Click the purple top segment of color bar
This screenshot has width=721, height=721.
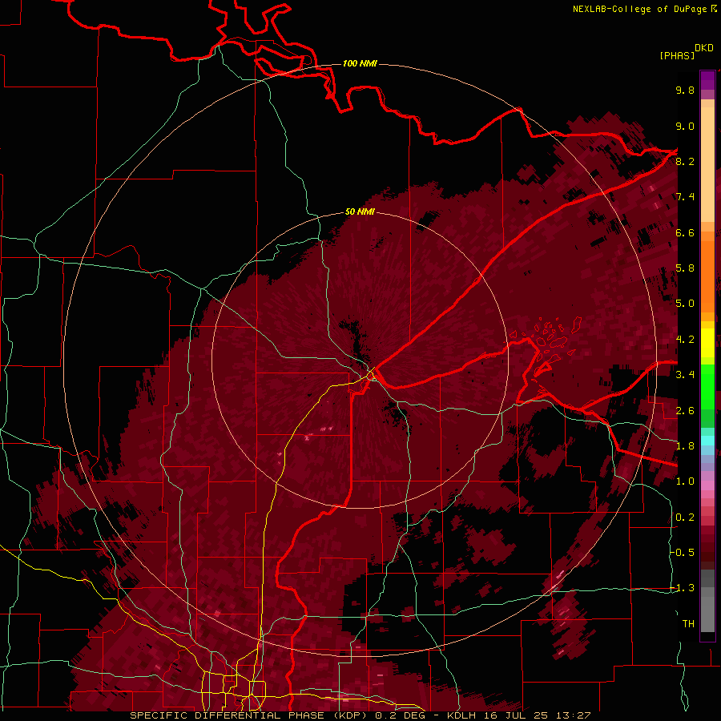pos(707,80)
